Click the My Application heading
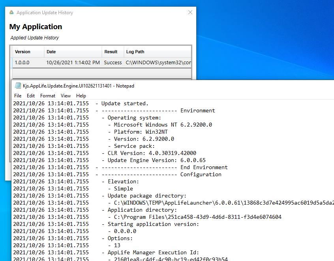Screen dimensions: 334x261 pos(36,26)
